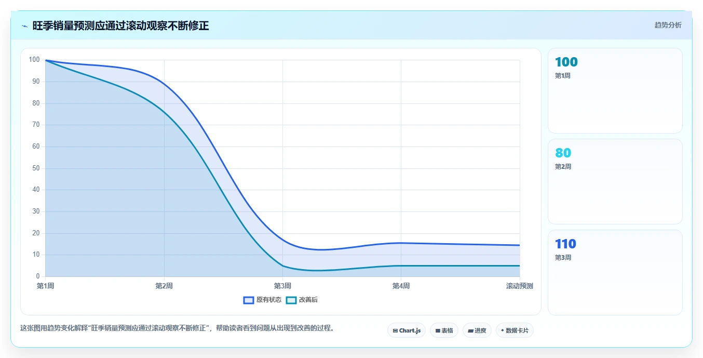Click the 改善后 legend color box

(x=291, y=300)
